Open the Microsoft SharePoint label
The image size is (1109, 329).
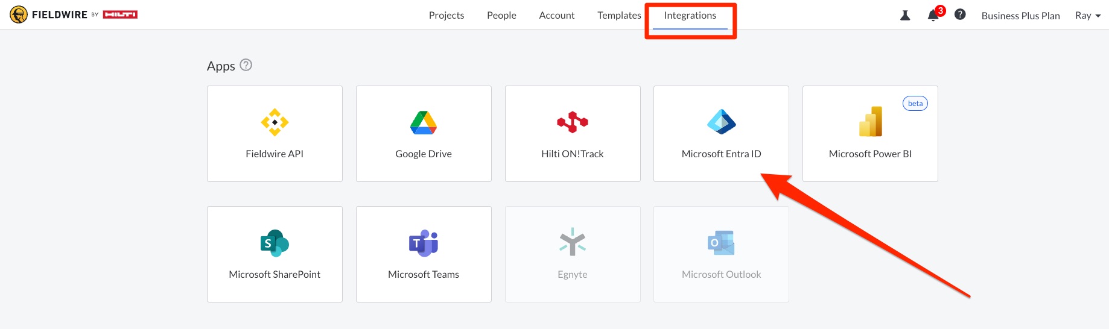(x=275, y=274)
